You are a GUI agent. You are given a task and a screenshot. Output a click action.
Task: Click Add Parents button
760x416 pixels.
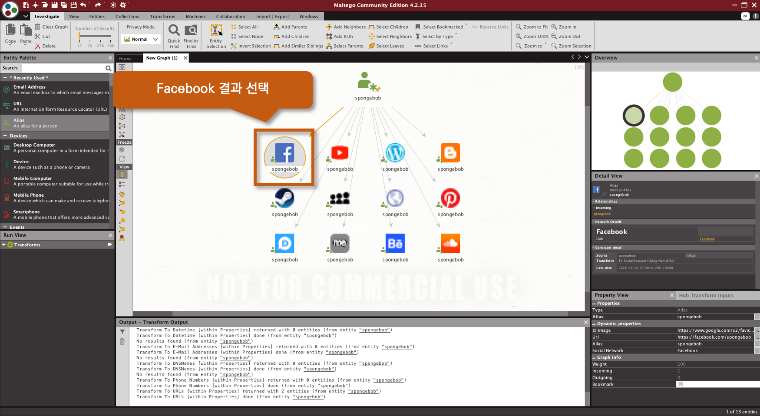pos(290,27)
